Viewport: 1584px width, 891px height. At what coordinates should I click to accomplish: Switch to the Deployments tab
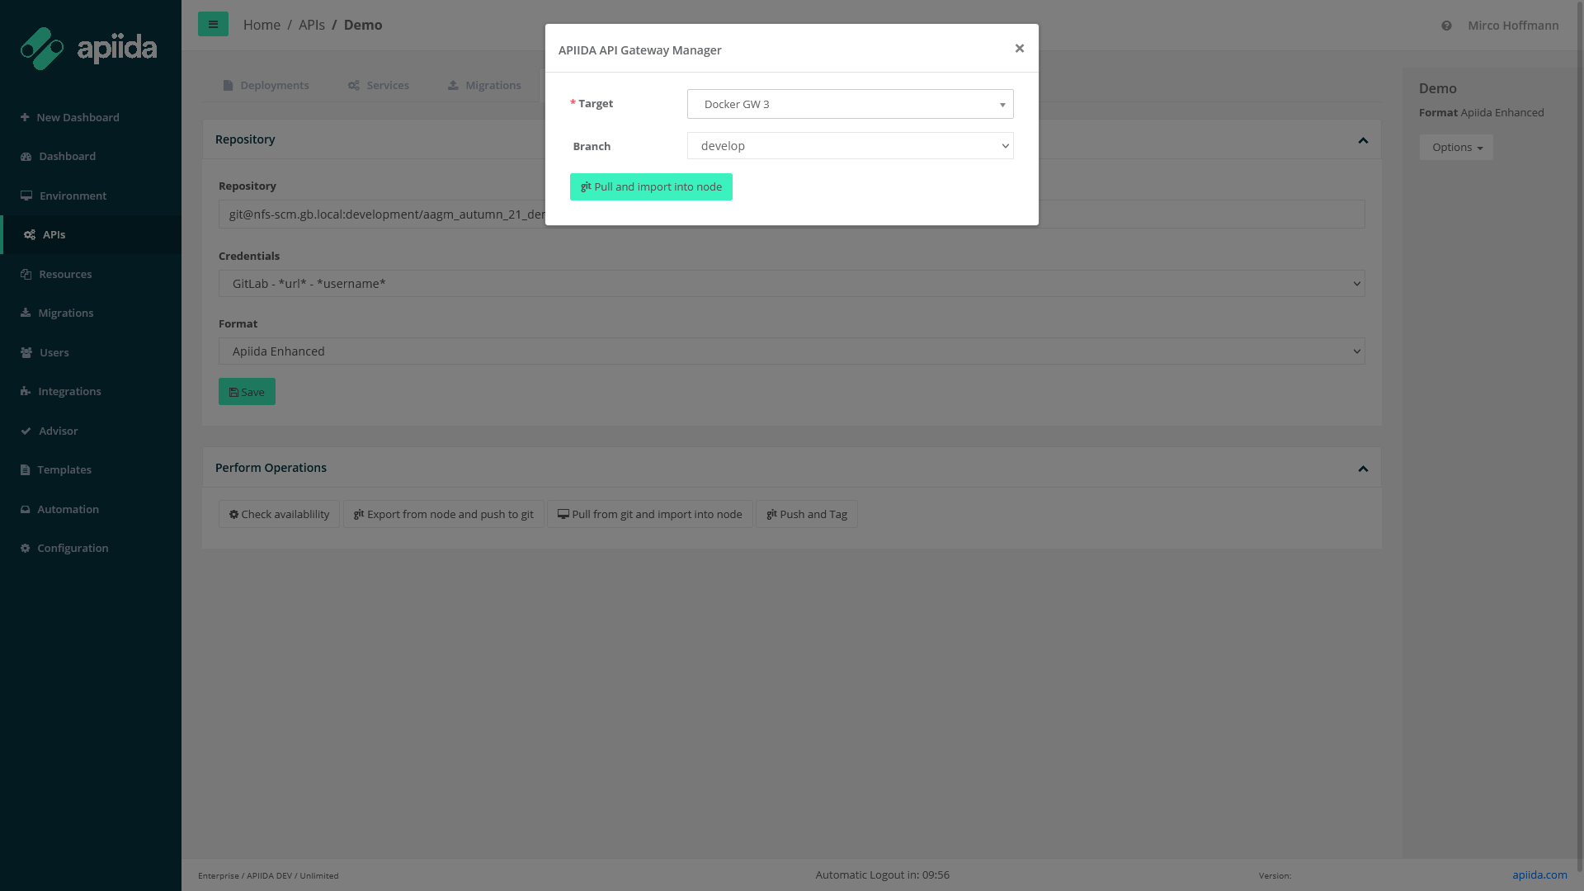266,85
